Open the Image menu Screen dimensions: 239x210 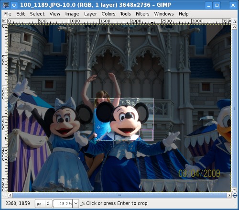[x=72, y=14]
